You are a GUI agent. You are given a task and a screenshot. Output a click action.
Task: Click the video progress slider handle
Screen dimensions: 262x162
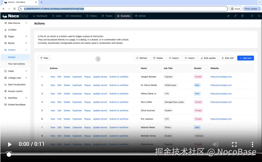pyautogui.click(x=9, y=154)
